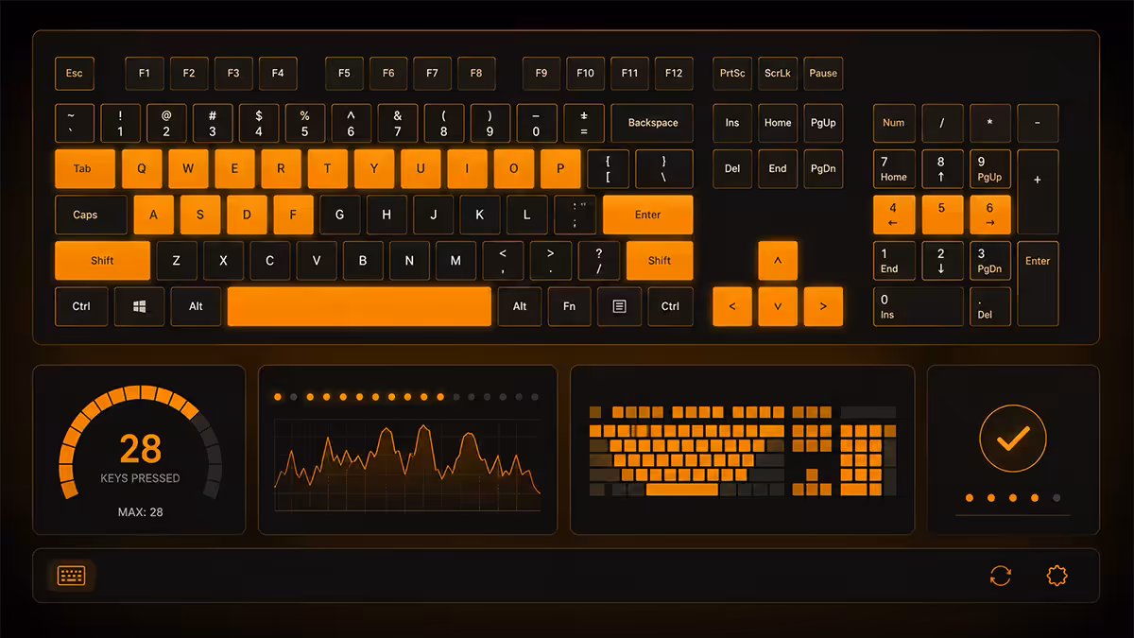Click the Z key
Image resolution: width=1134 pixels, height=638 pixels.
coord(177,261)
